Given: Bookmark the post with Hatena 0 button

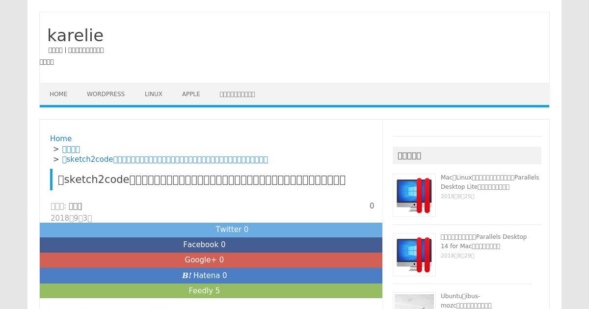Looking at the screenshot, I should point(211,276).
